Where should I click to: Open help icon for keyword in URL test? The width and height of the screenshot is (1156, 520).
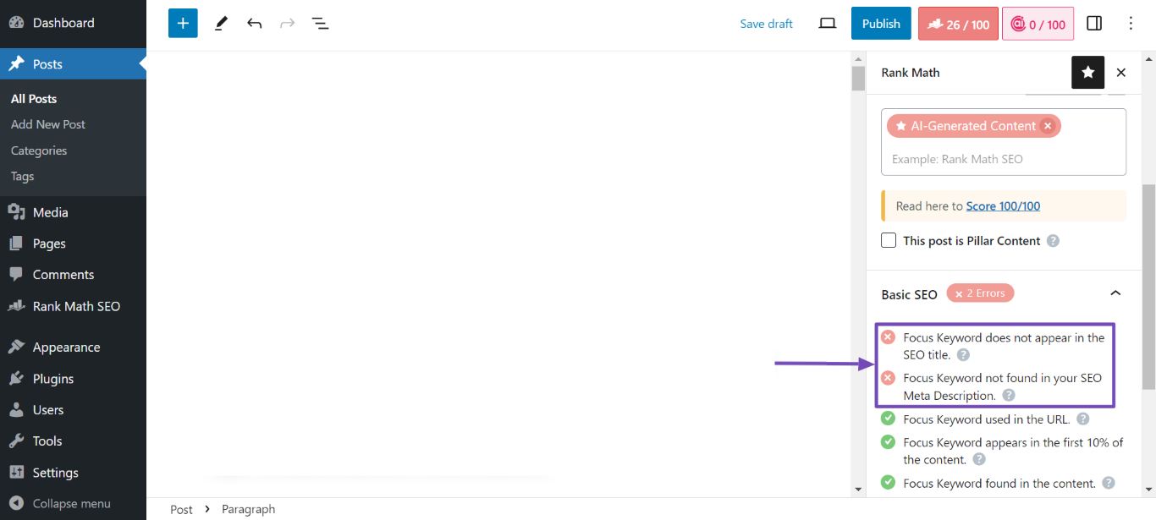[x=1082, y=419]
